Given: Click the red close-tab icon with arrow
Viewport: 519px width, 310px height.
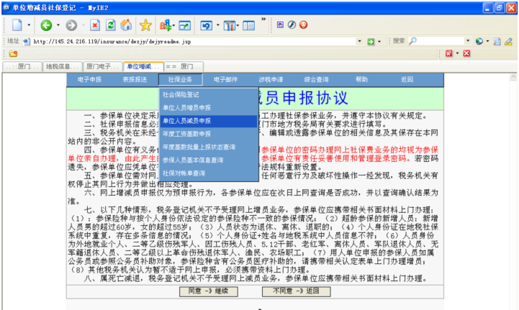Looking at the screenshot, I should [449, 53].
